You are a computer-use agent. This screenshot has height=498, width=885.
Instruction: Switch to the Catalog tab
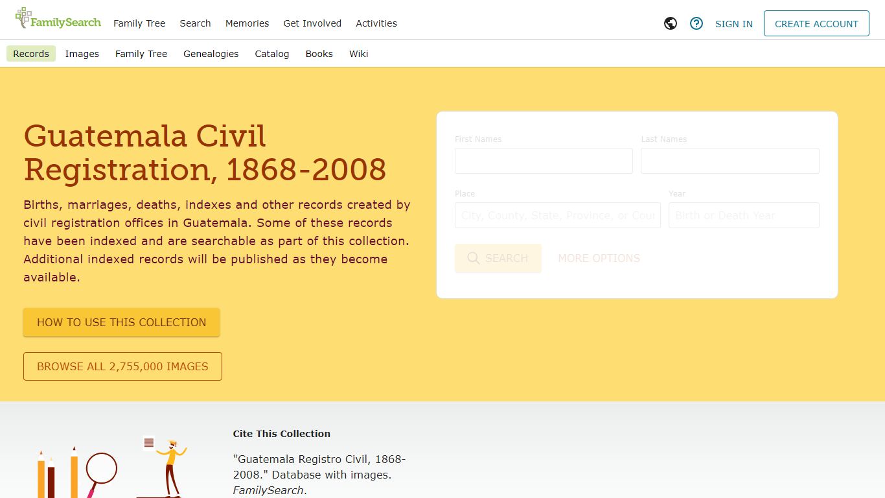coord(272,54)
